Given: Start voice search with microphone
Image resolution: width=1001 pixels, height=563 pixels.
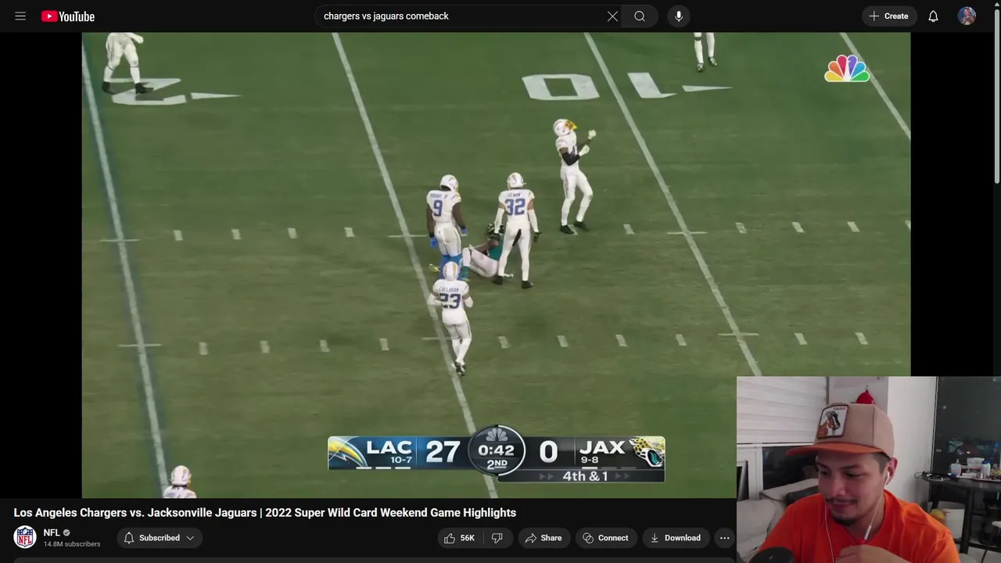Looking at the screenshot, I should coord(679,16).
